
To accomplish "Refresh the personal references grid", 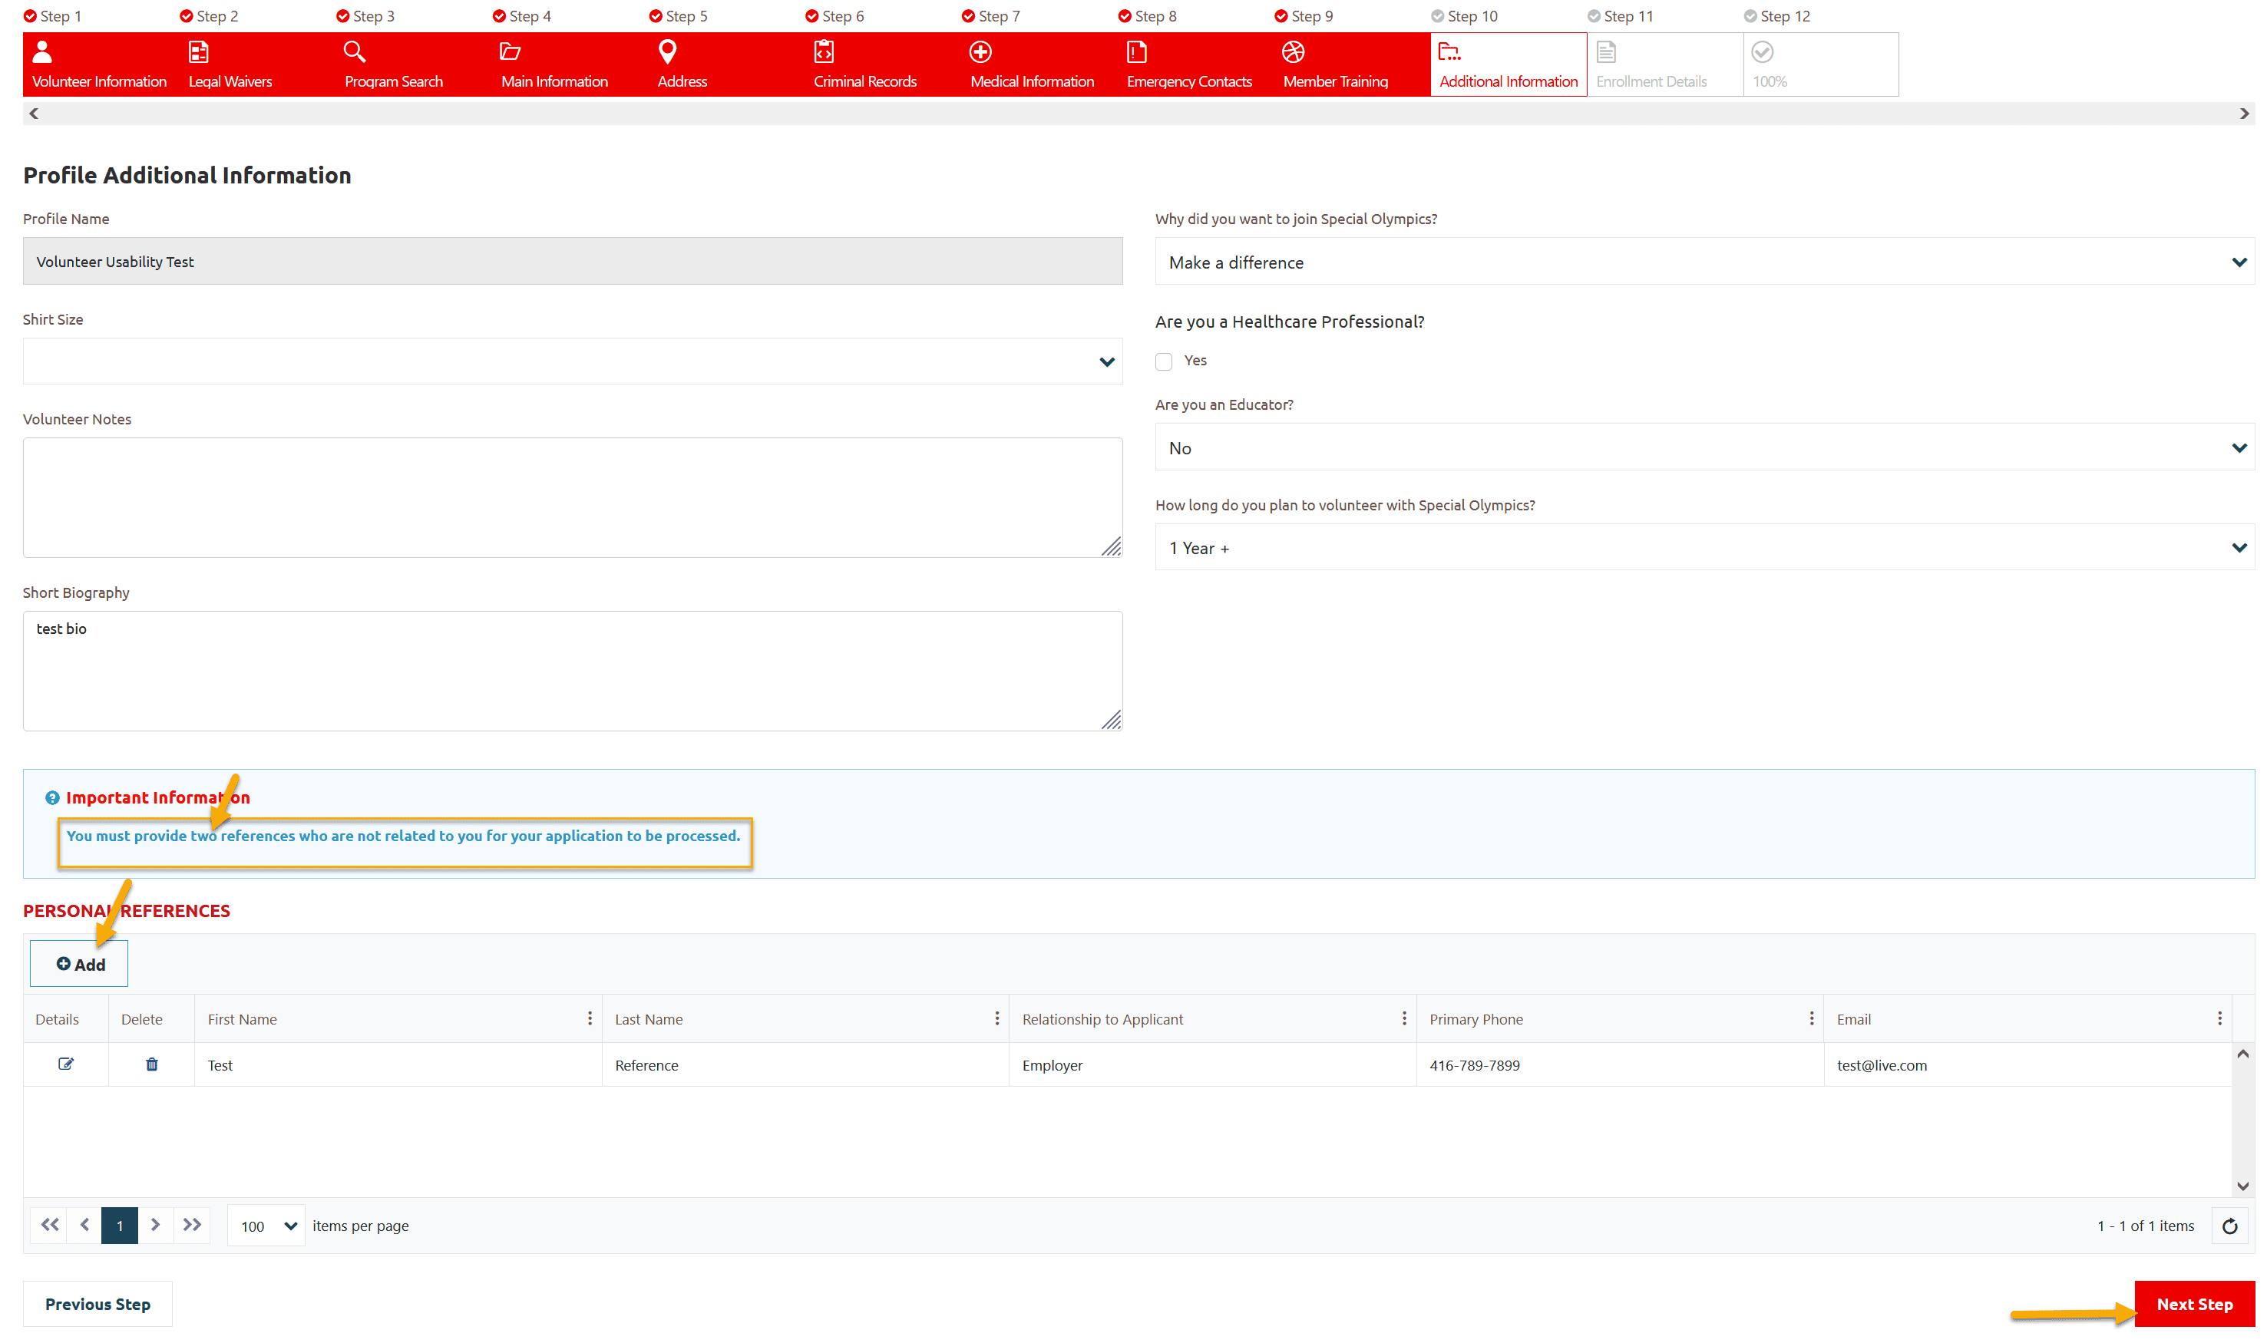I will point(2230,1226).
